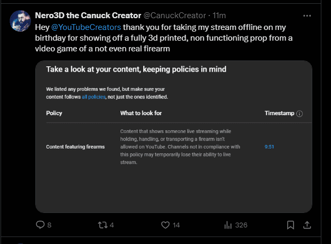The image size is (331, 244).
Task: Select the 'Timestamp' column header
Action: tap(279, 113)
